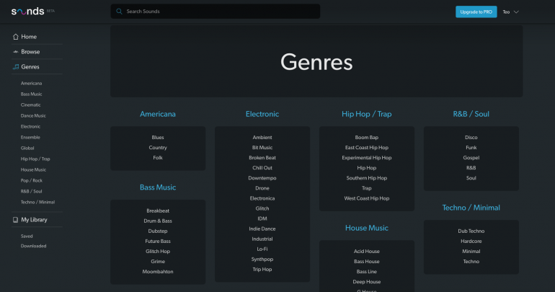
Task: Select R&B / Soul in sidebar
Action: pos(31,191)
